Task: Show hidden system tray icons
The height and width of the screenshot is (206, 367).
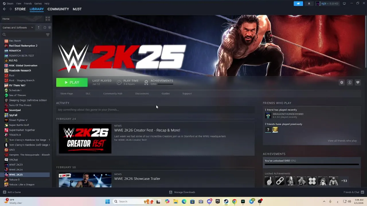Action: (324, 201)
